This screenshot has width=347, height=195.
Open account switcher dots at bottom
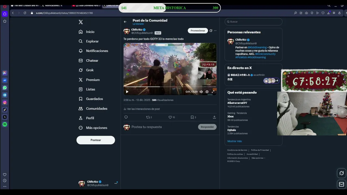[116, 183]
